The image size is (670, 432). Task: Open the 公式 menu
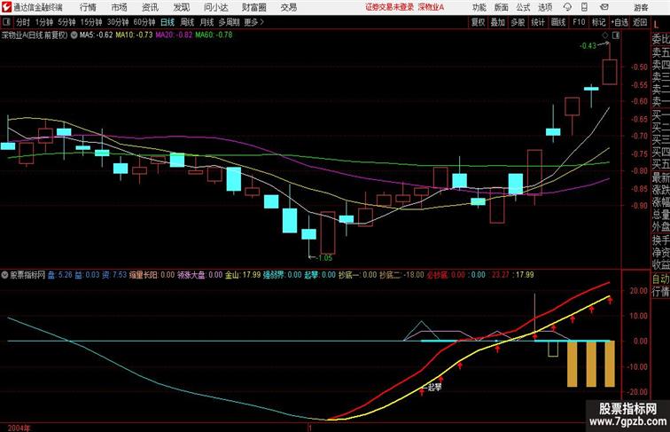coord(523,7)
